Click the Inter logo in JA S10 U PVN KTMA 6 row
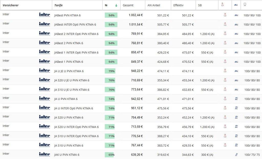This screenshot has width=262, height=160. click(44, 145)
